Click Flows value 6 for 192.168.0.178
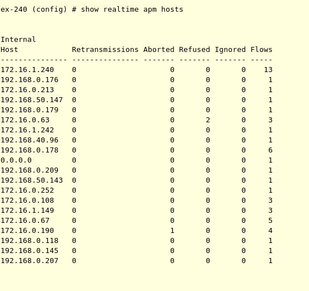The image size is (309, 291). (271, 150)
